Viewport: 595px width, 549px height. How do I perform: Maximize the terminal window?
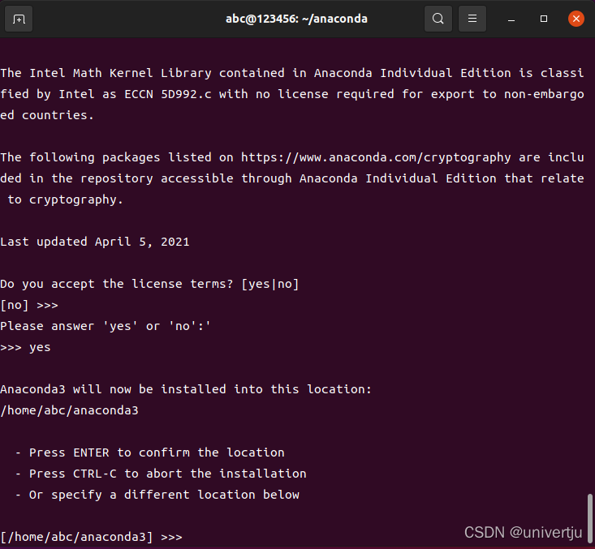[543, 19]
